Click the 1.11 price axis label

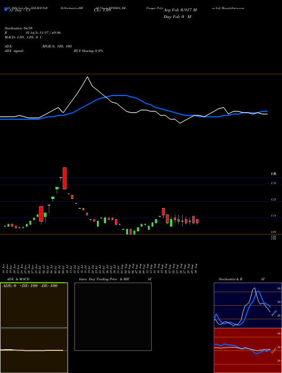point(274,216)
